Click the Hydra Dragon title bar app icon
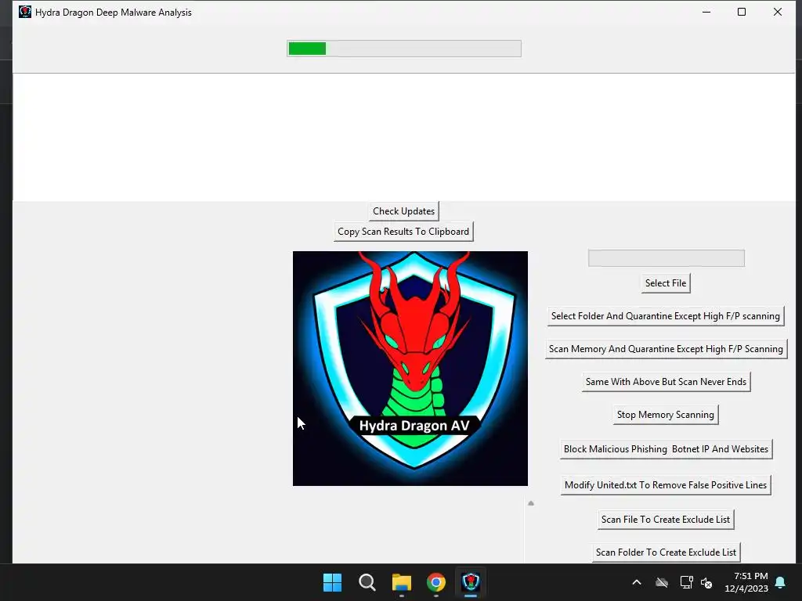The image size is (802, 601). click(24, 12)
